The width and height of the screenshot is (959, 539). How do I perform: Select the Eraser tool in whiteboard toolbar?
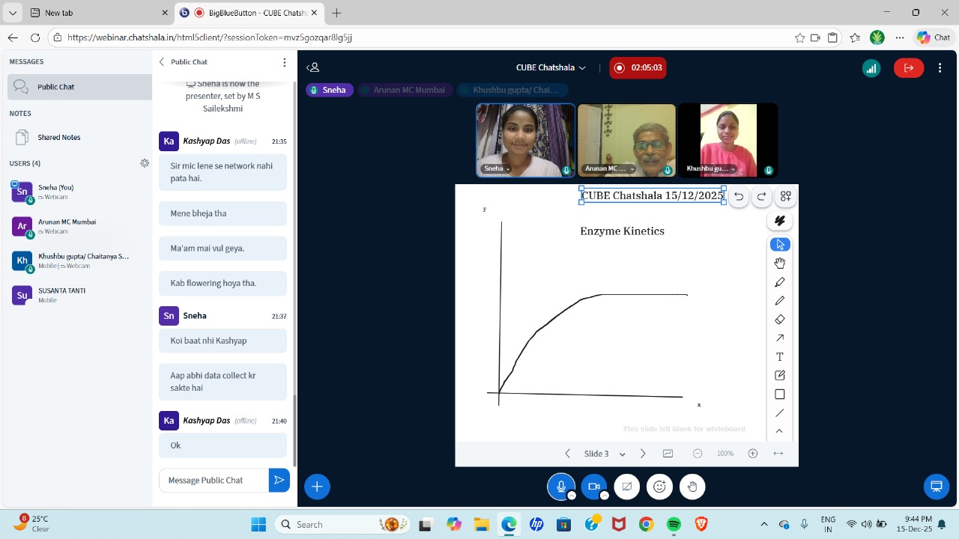click(x=779, y=320)
